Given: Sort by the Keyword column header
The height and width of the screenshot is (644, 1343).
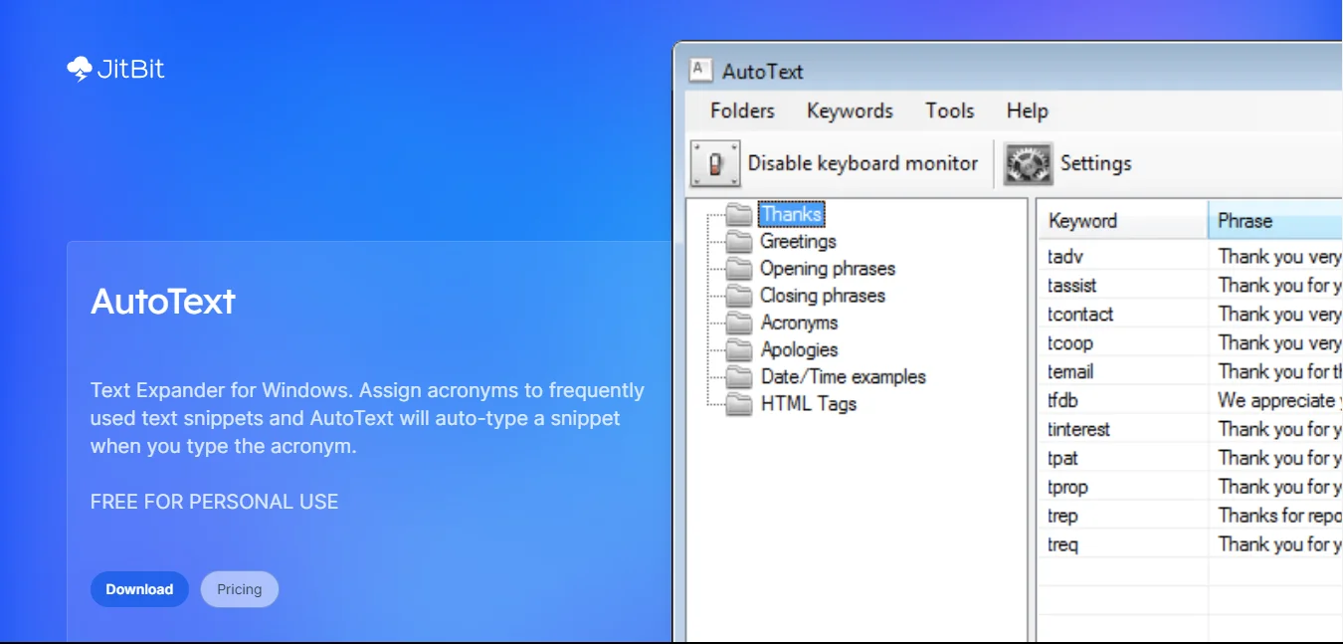Looking at the screenshot, I should pyautogui.click(x=1123, y=221).
